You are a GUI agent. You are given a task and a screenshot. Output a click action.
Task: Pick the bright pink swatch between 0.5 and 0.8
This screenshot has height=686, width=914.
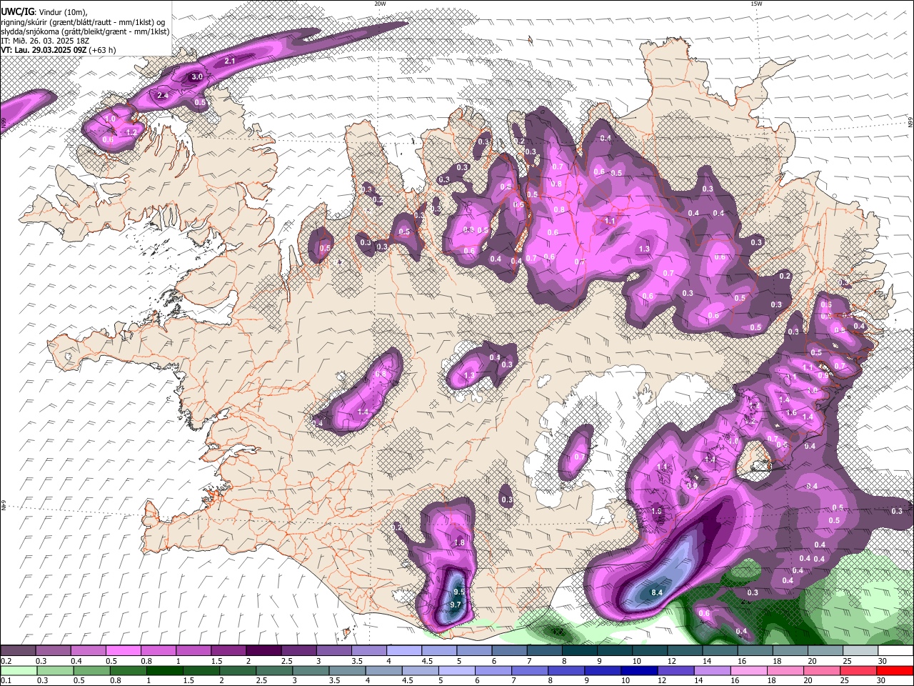pos(123,650)
